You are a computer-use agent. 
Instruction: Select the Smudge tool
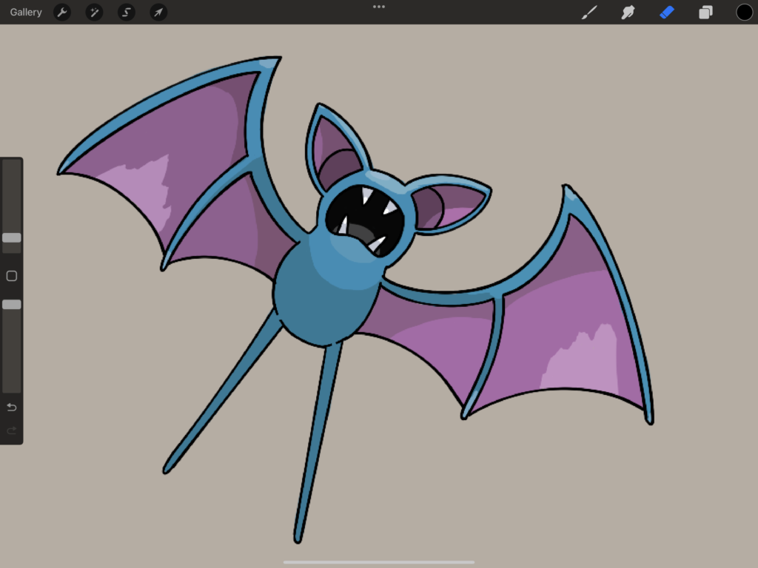(x=628, y=12)
